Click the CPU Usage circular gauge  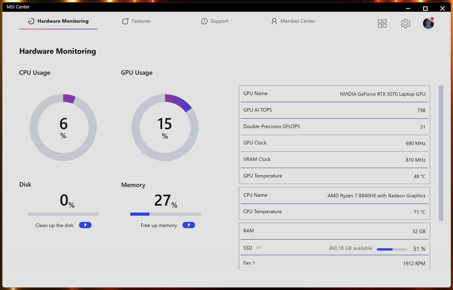63,128
